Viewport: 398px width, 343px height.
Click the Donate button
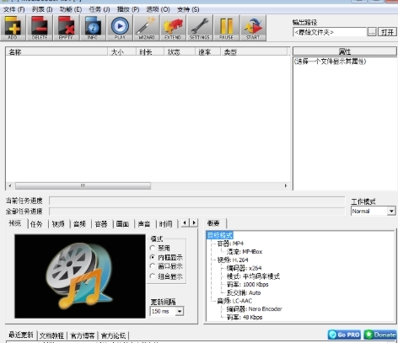(x=380, y=335)
